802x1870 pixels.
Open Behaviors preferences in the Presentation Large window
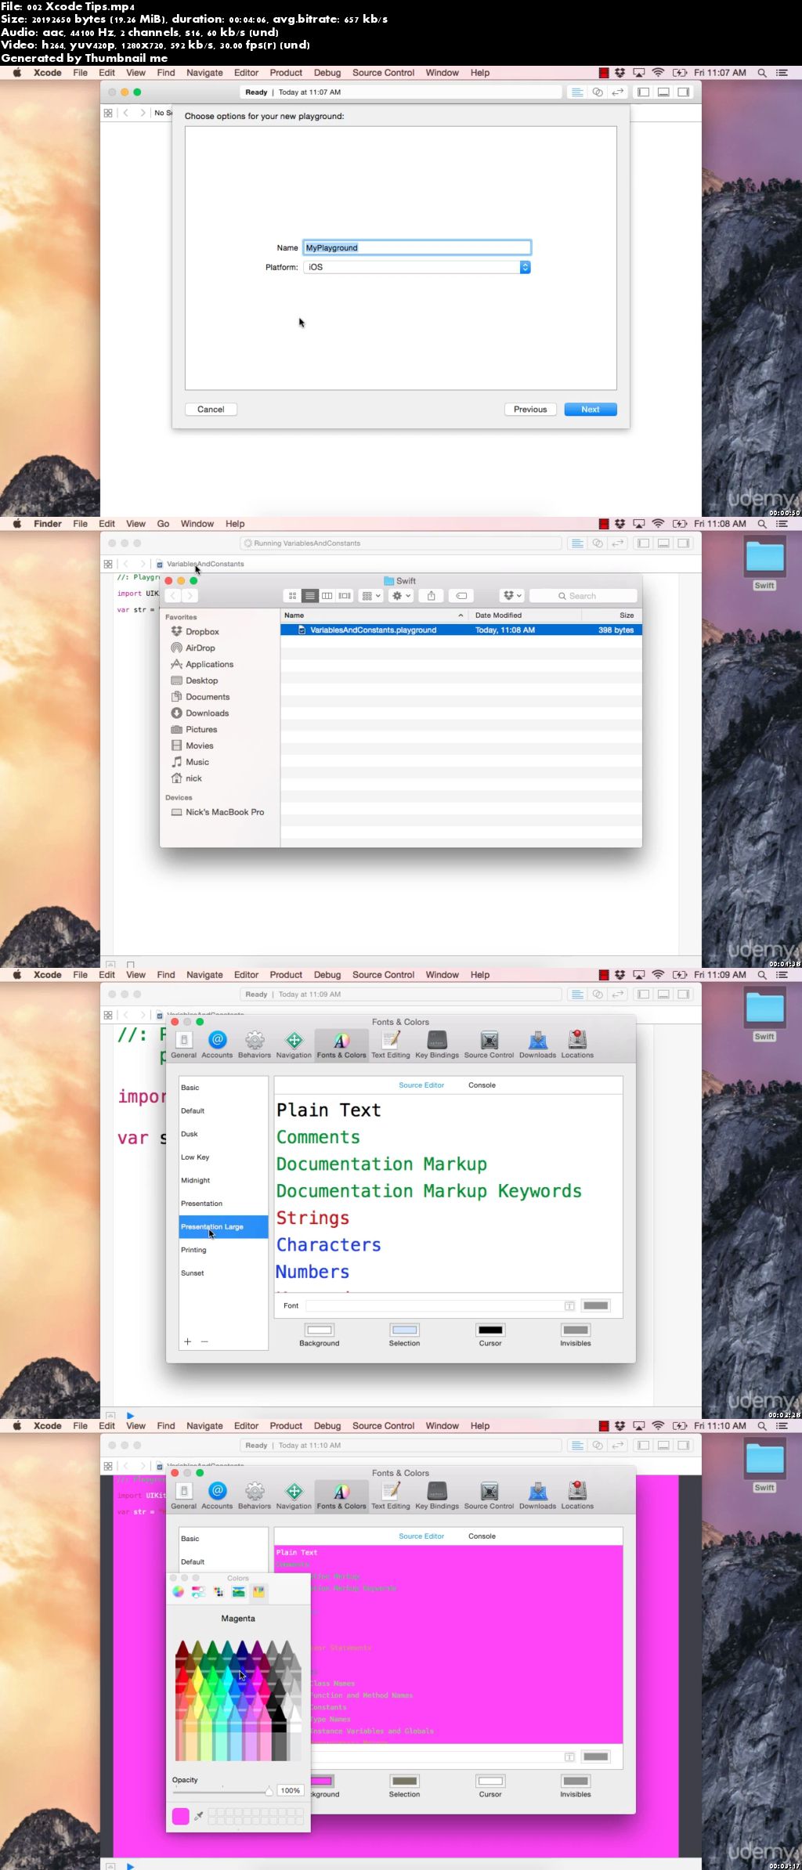[x=255, y=1045]
